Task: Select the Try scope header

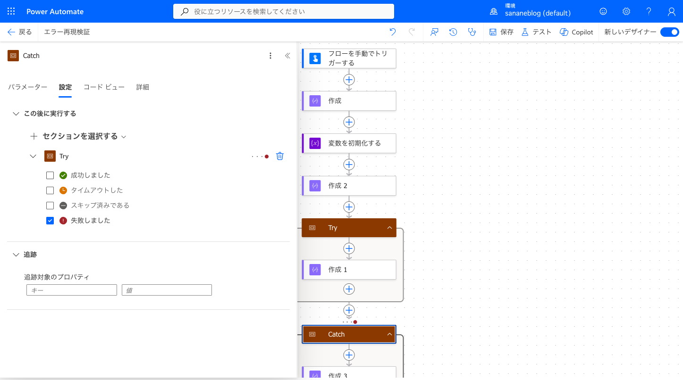Action: (349, 228)
